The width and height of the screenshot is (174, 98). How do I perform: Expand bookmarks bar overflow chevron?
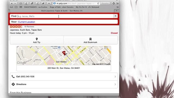(117, 7)
